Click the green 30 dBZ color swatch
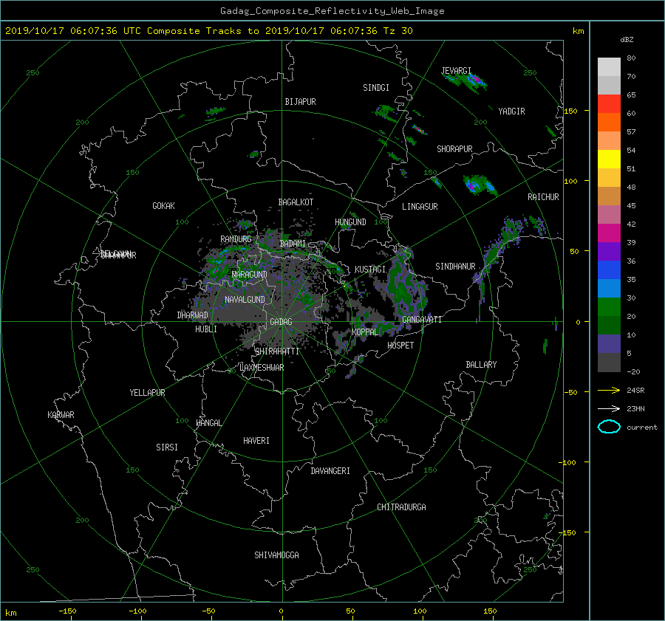This screenshot has height=621, width=665. pyautogui.click(x=609, y=306)
